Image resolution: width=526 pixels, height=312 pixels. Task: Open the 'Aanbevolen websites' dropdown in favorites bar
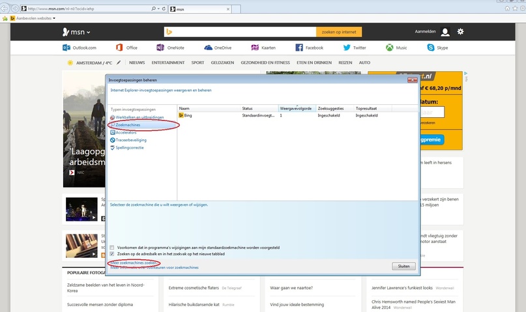point(54,18)
